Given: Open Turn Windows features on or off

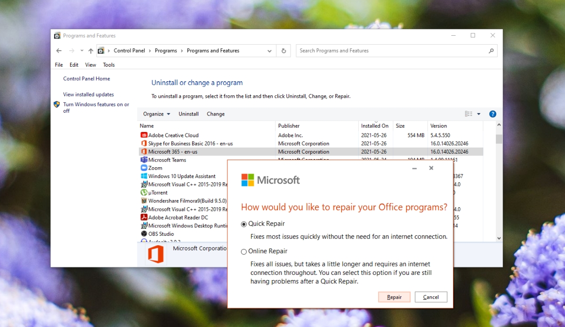Looking at the screenshot, I should [x=96, y=108].
